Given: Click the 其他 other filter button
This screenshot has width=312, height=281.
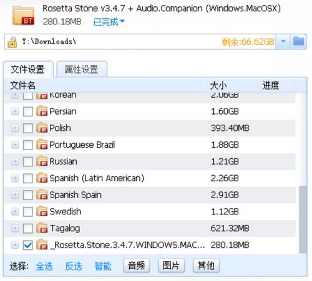Looking at the screenshot, I should (206, 265).
